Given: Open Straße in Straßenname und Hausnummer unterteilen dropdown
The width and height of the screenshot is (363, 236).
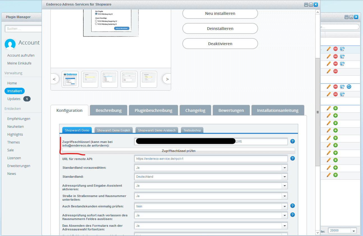Looking at the screenshot, I should point(285,196).
